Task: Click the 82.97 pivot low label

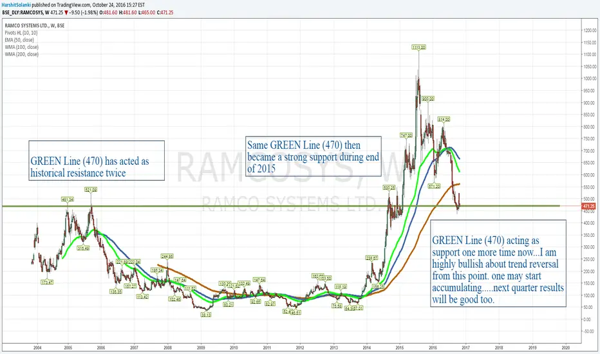Action: pyautogui.click(x=270, y=304)
